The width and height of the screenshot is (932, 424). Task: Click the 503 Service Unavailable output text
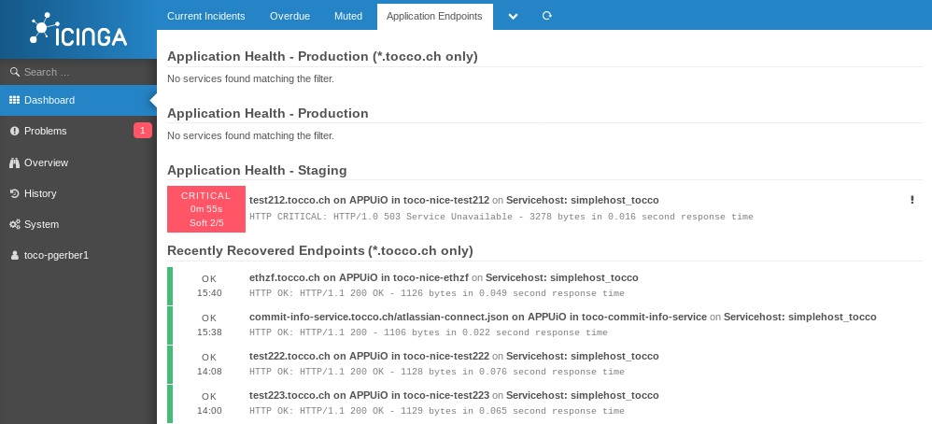click(501, 217)
